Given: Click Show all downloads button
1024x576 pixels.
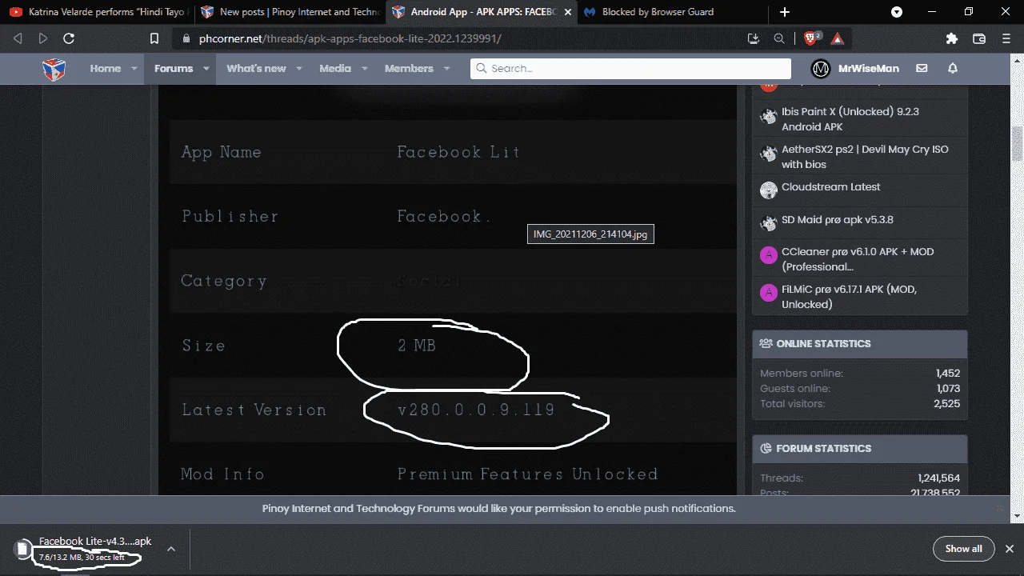Looking at the screenshot, I should click(x=963, y=549).
